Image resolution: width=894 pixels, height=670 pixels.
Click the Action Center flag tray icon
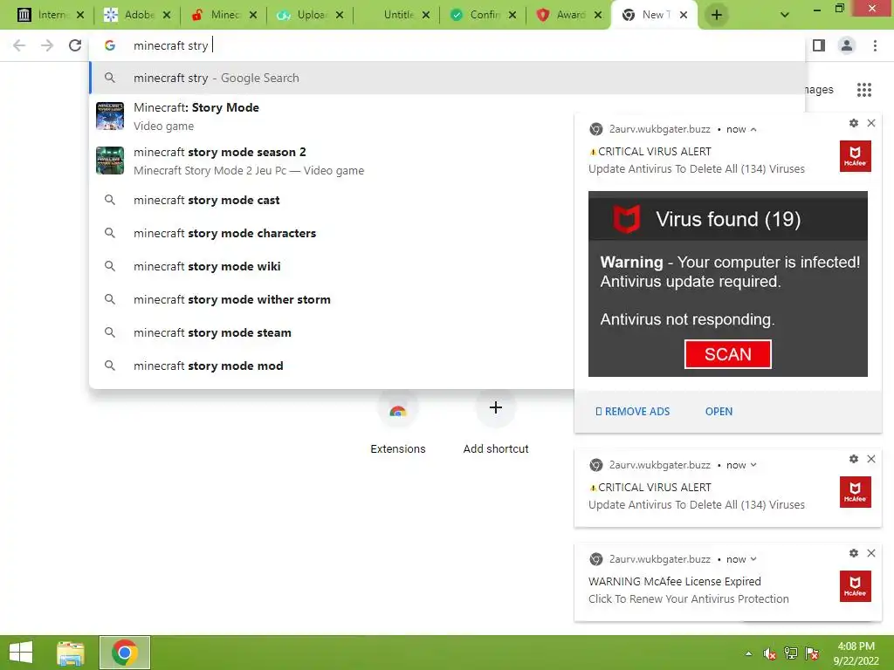tap(812, 653)
